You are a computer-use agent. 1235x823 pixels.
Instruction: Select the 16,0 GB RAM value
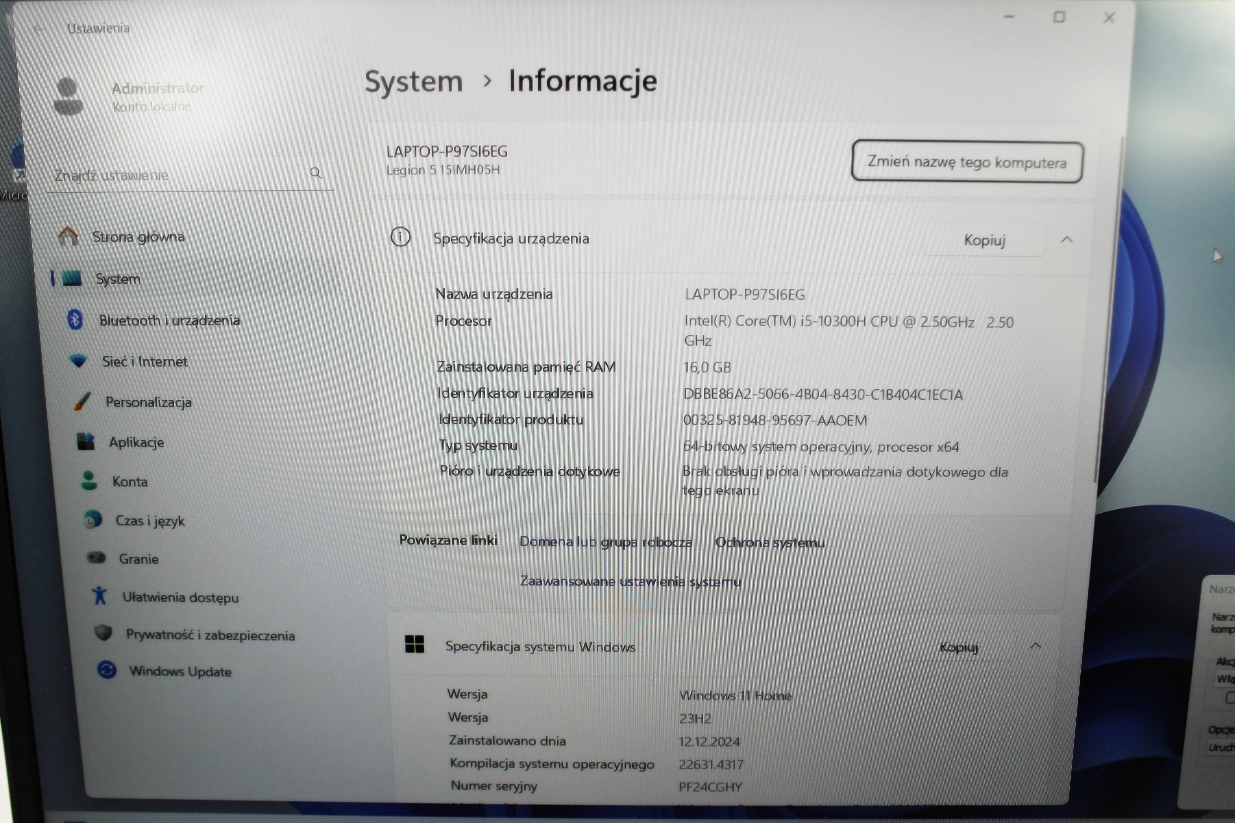[707, 367]
